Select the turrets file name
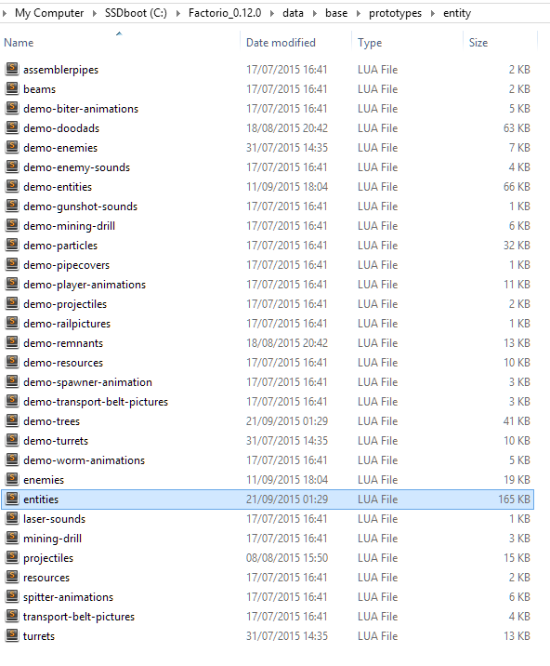 [x=39, y=636]
